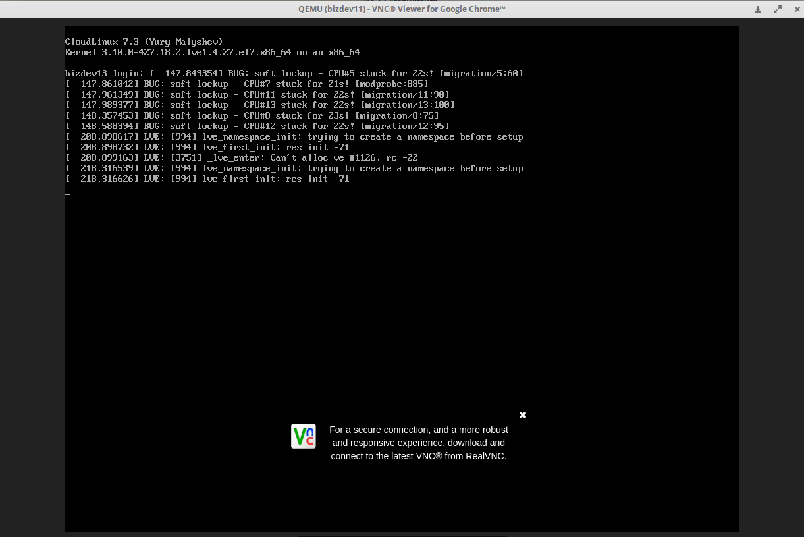Click the CPU#13 soft lockup message
This screenshot has width=804, height=537.
pyautogui.click(x=259, y=105)
